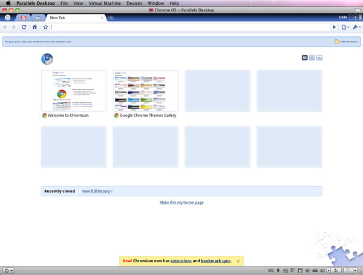Open a new tab with the plus button

pos(111,18)
